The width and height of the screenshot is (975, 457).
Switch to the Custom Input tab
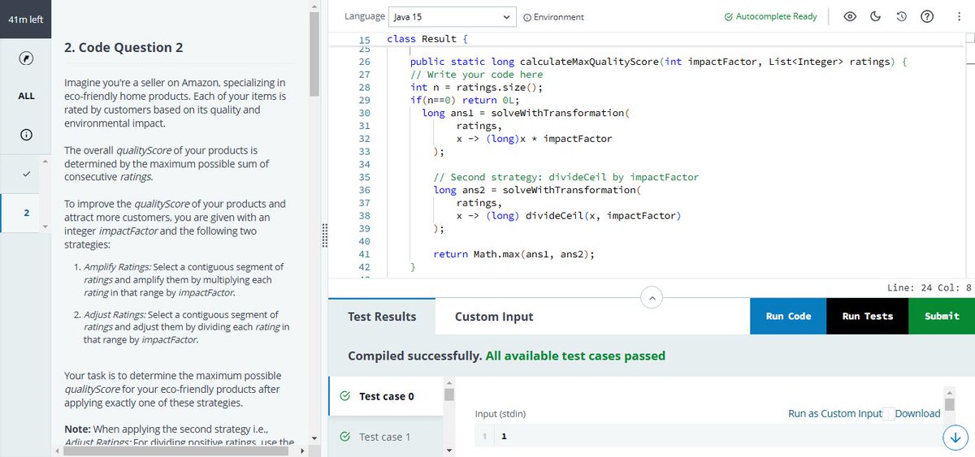pyautogui.click(x=494, y=317)
